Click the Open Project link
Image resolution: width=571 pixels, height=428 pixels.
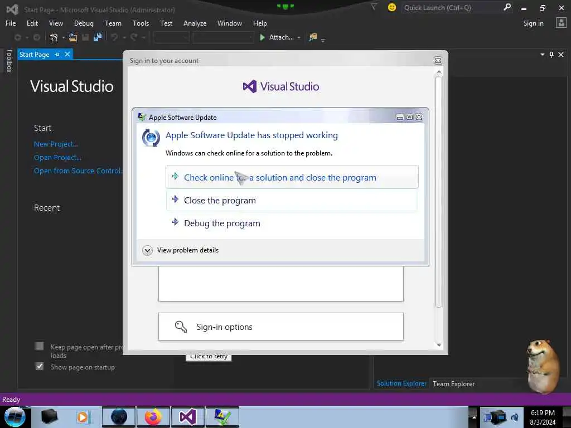coord(57,158)
